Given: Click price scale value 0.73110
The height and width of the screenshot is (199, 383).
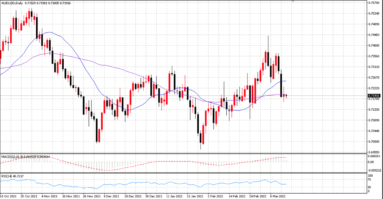Looking at the screenshot, I should pyautogui.click(x=374, y=67).
